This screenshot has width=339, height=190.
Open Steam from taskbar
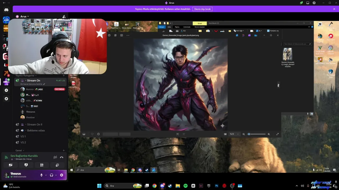170,186
